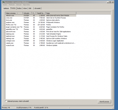Close the Task Manager window
The image size is (118, 110).
click(x=112, y=2)
